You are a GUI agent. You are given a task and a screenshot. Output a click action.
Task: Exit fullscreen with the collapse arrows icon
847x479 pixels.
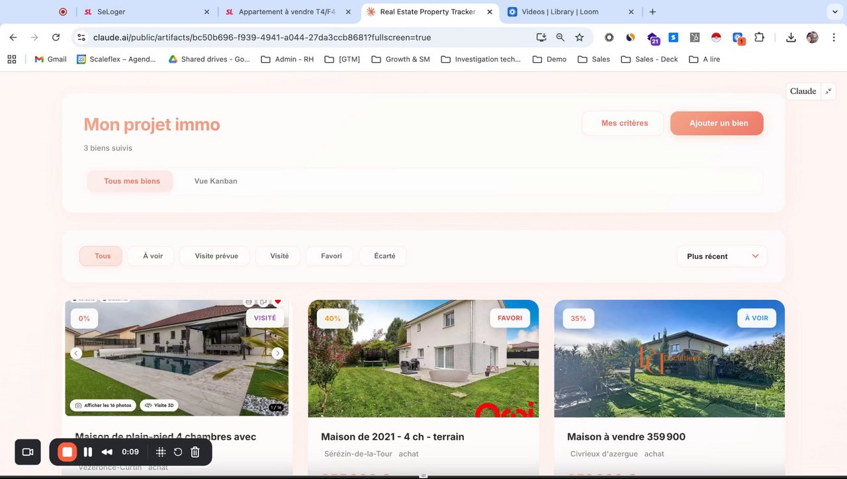coord(828,91)
